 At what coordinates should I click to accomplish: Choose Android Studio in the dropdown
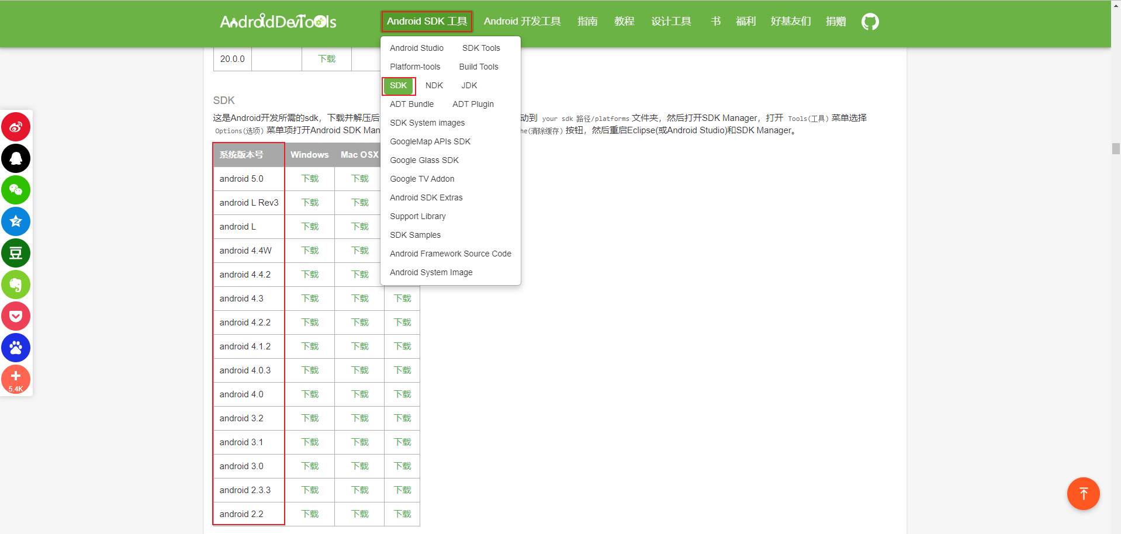(x=416, y=48)
